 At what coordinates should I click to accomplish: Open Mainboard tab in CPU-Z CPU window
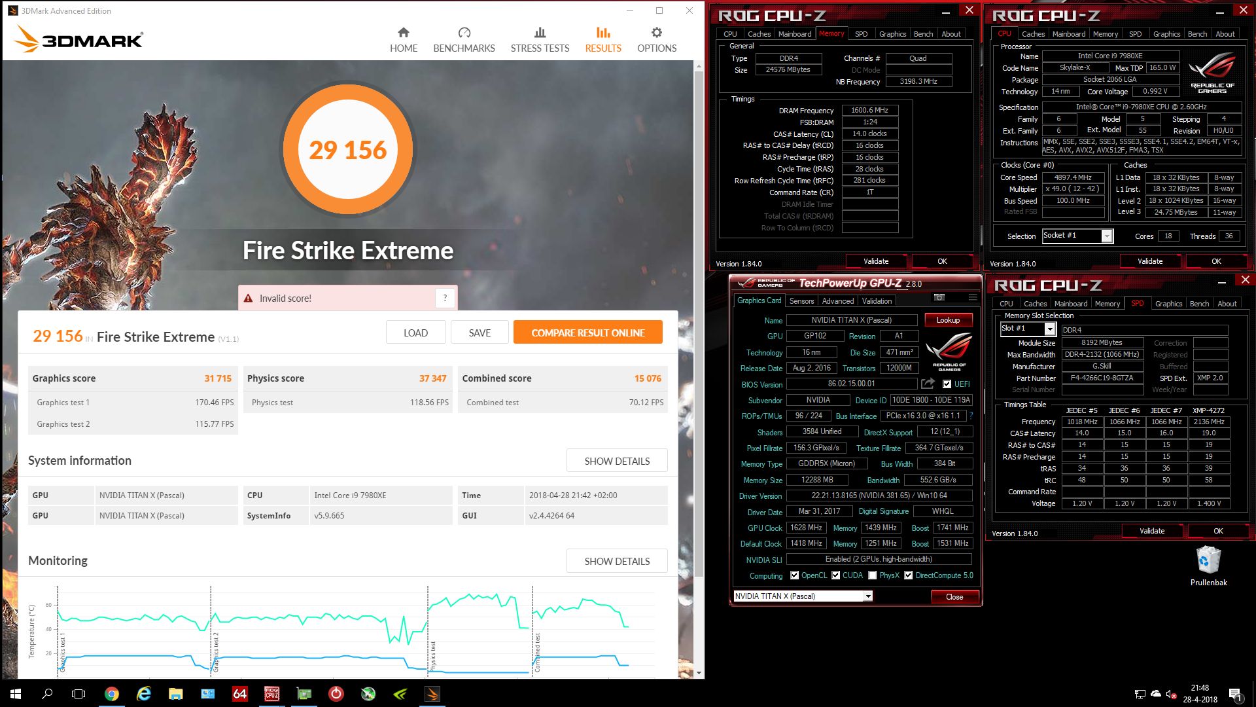click(1069, 34)
